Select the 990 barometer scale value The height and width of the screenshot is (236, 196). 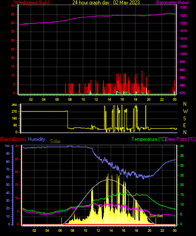pyautogui.click(x=183, y=70)
